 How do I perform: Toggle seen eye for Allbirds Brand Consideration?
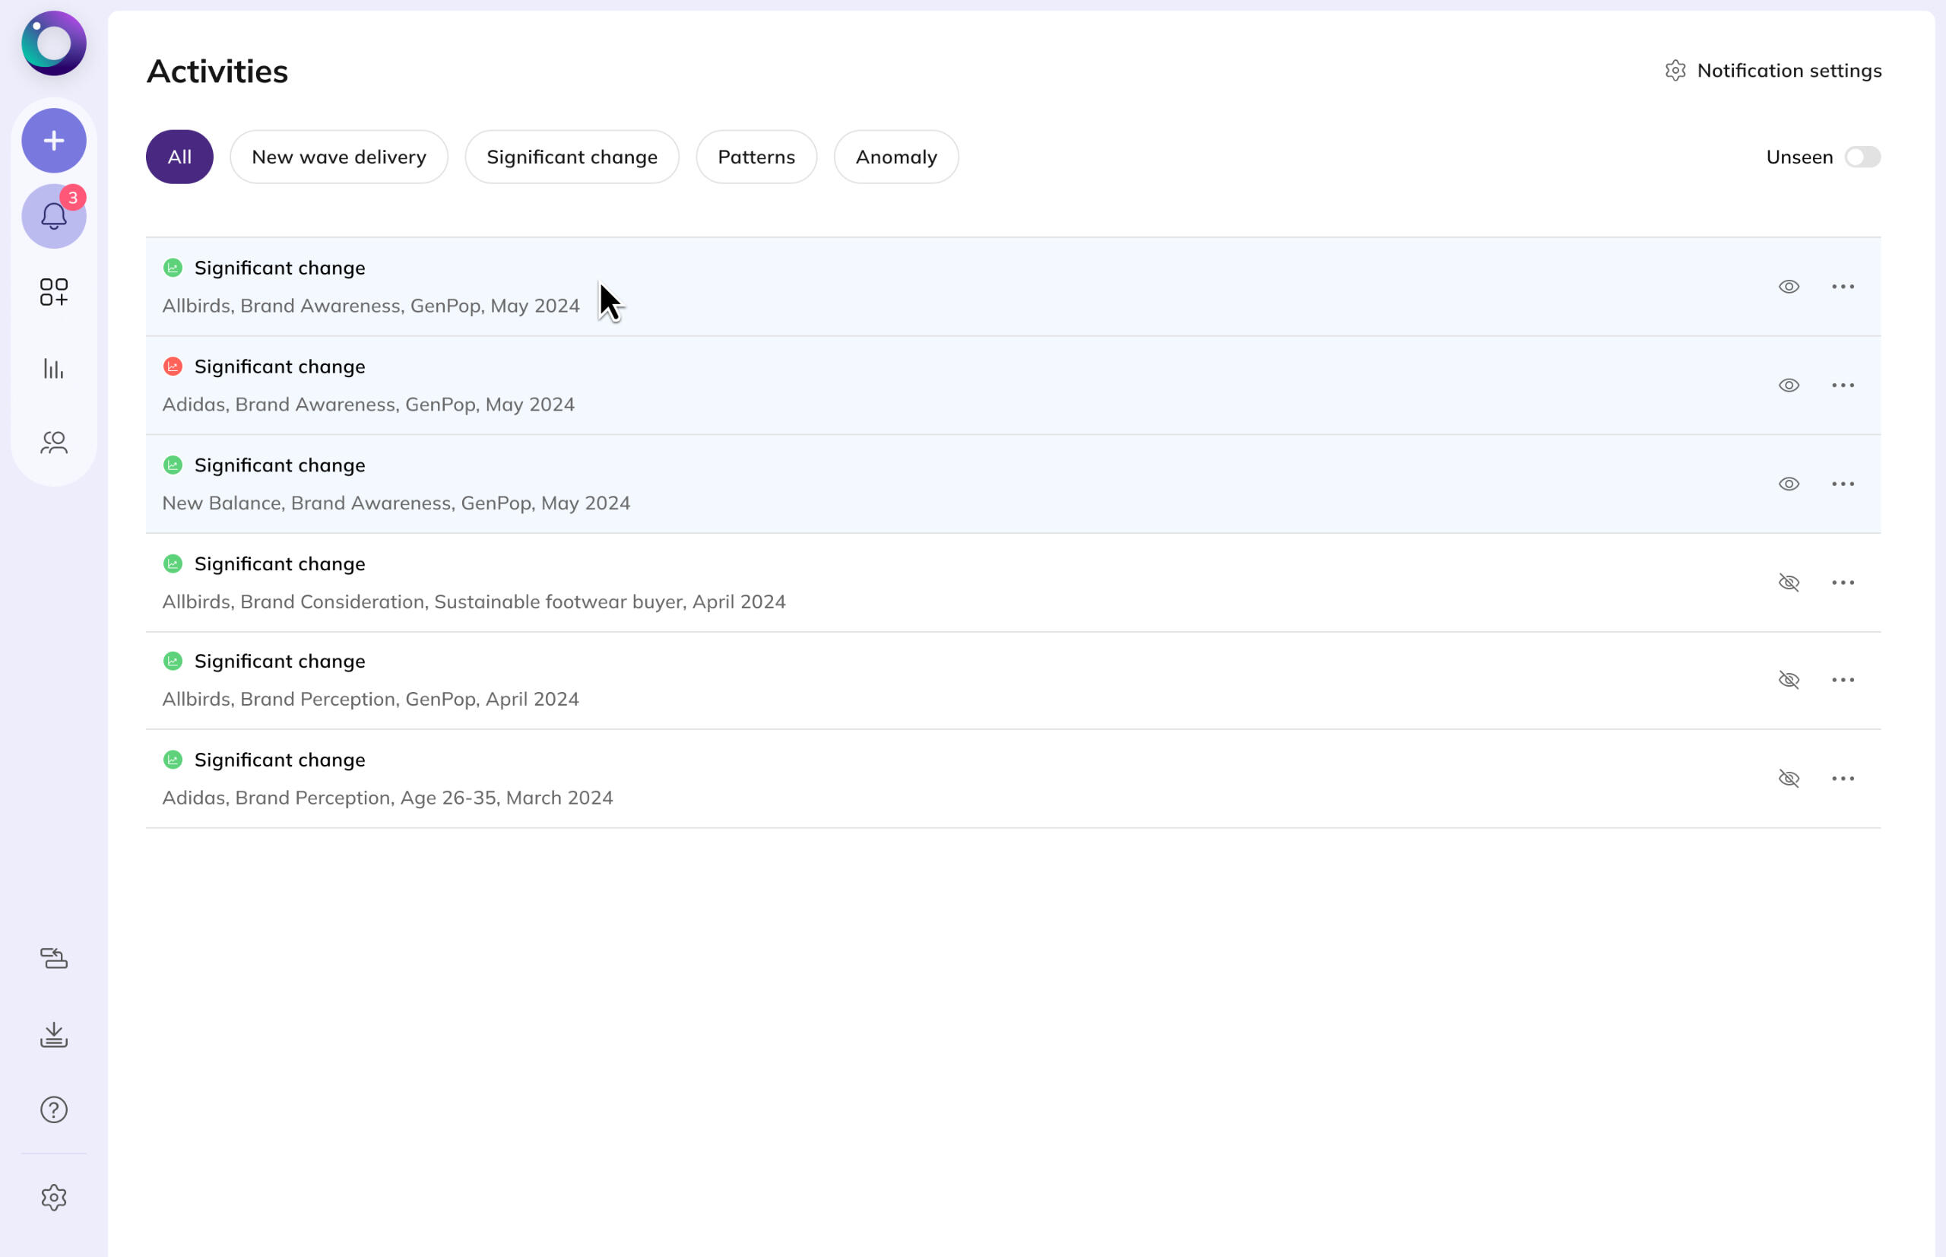(1789, 582)
